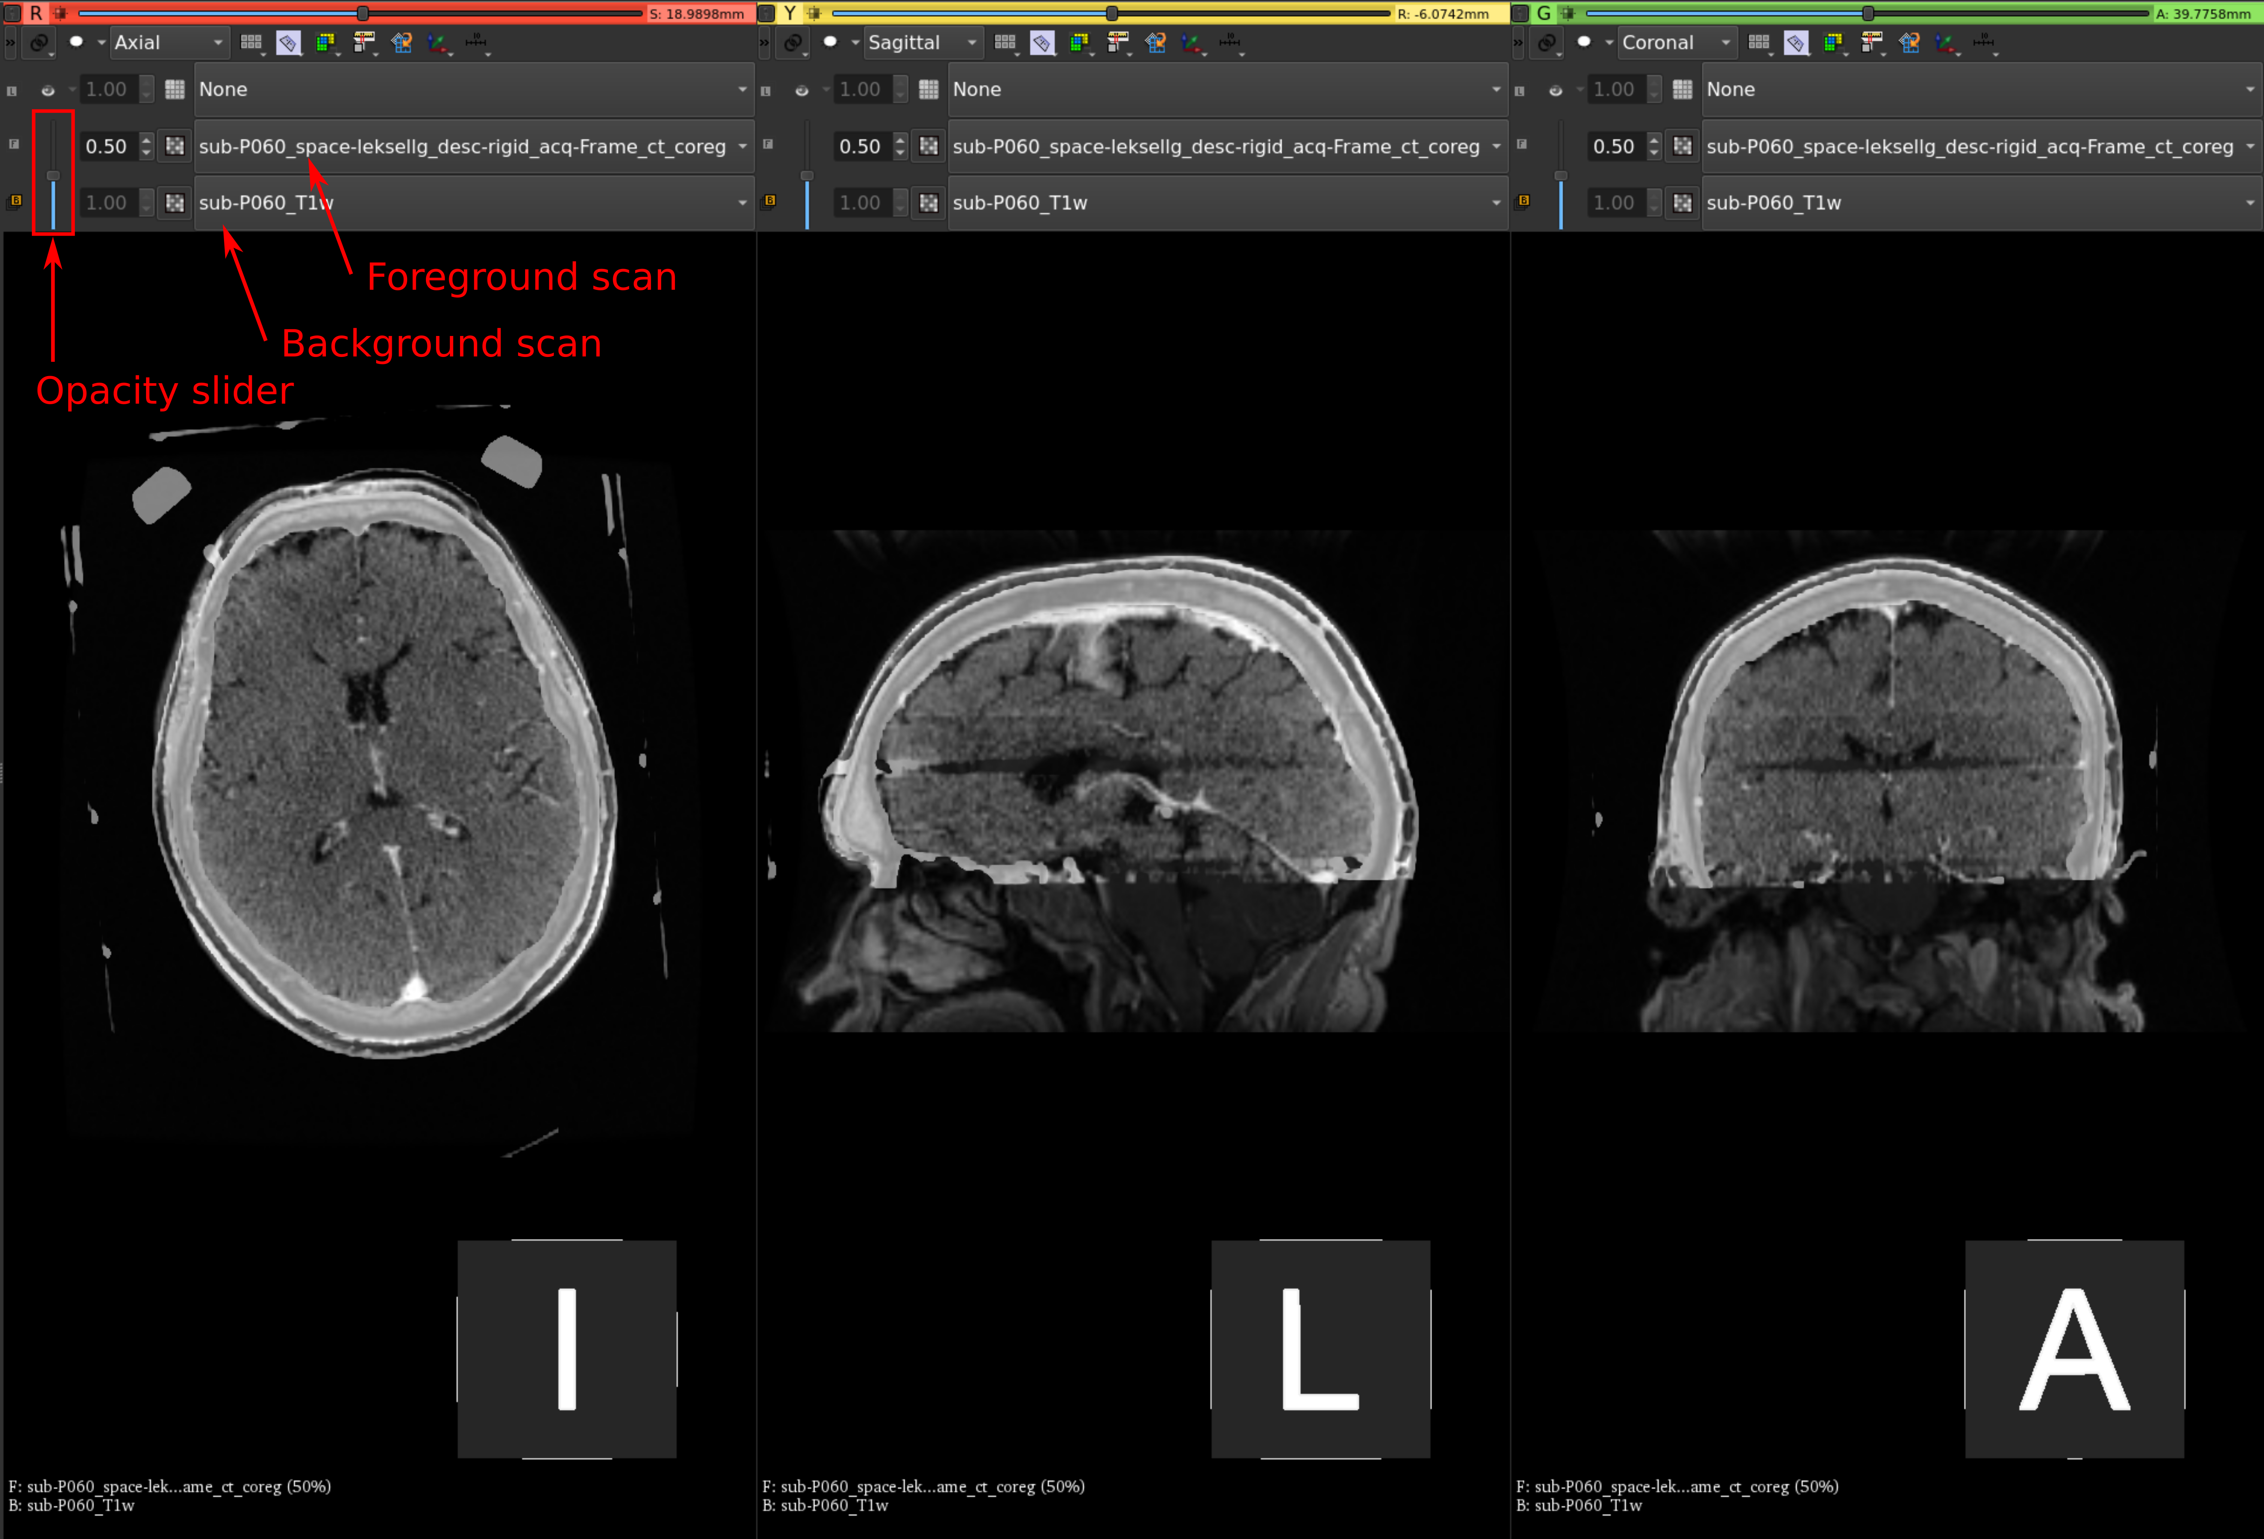This screenshot has width=2264, height=1539.
Task: Toggle Sagittal slice visibility in 3D (white eye)
Action: pyautogui.click(x=830, y=42)
